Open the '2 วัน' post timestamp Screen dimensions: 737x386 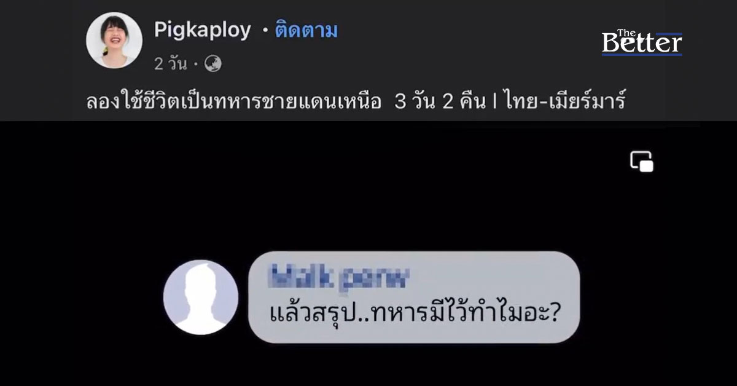170,63
